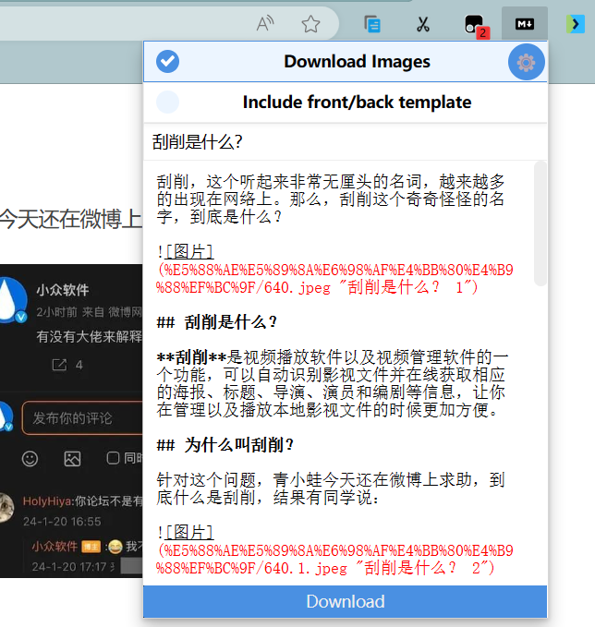
Task: Click the blue arrow extension icon
Action: pyautogui.click(x=575, y=24)
